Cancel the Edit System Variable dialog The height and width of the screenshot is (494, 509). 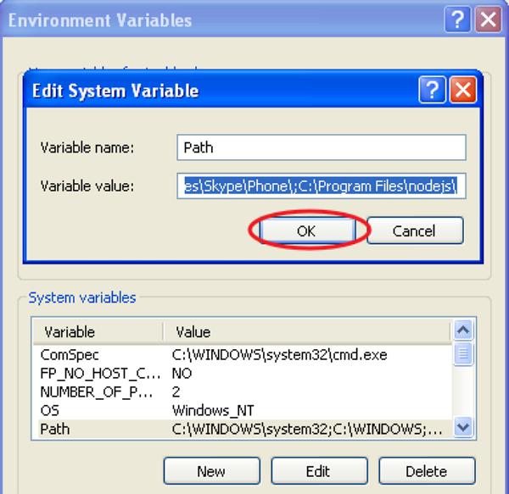click(x=415, y=230)
